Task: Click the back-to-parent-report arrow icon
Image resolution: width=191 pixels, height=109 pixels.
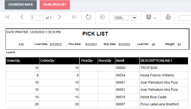Action: (x=102, y=17)
